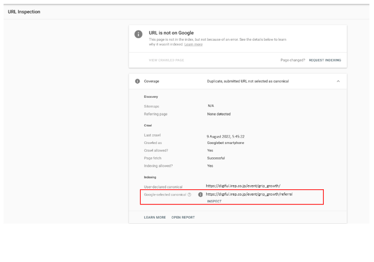Click the Google-selected canonical referral URL
Viewport: 374px width, 262px height.
[x=249, y=194]
